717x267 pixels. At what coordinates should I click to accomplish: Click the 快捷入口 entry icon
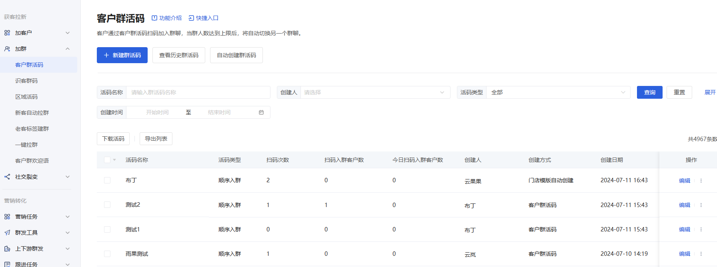[191, 18]
